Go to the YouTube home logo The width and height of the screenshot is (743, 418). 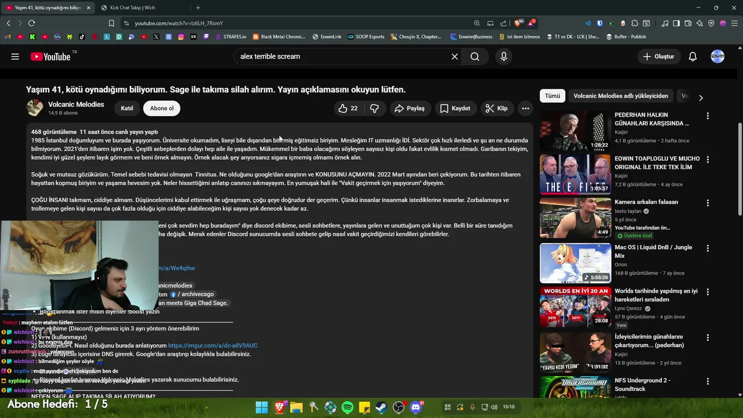pyautogui.click(x=51, y=56)
